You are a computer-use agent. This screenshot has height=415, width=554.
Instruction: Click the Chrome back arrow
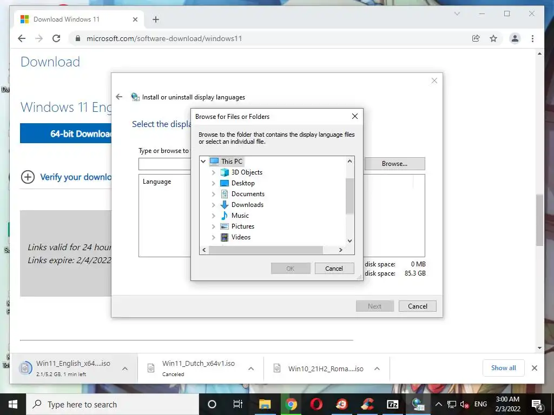click(22, 38)
